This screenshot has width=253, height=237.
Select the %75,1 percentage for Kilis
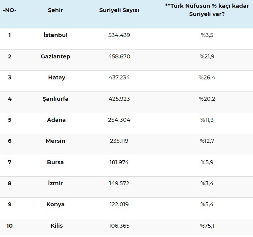[x=207, y=226]
